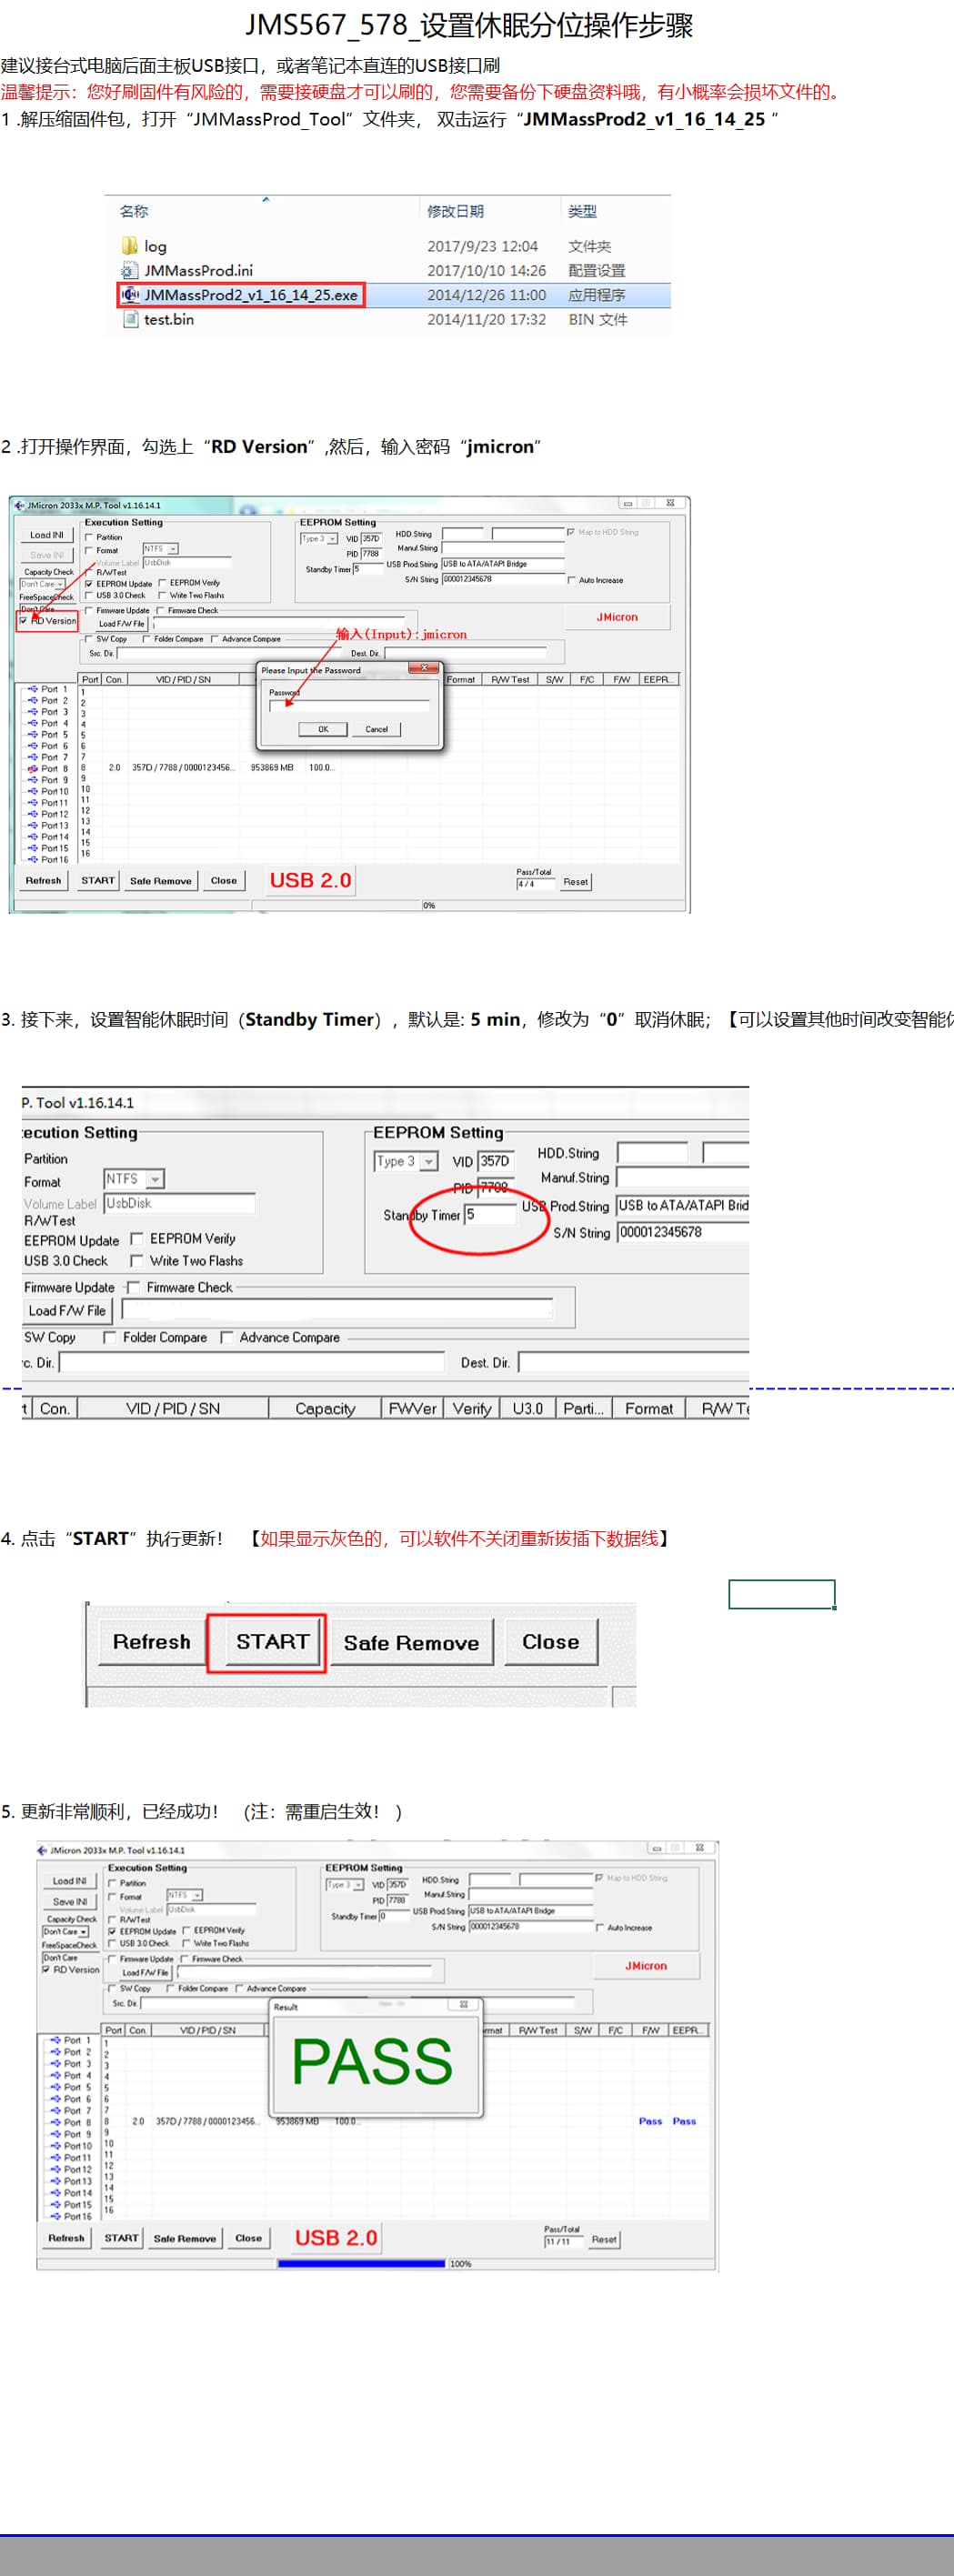Toggle Firmware Check checkbox in enlarged step 3 view
Screen dimensions: 954x2576
(x=133, y=1287)
